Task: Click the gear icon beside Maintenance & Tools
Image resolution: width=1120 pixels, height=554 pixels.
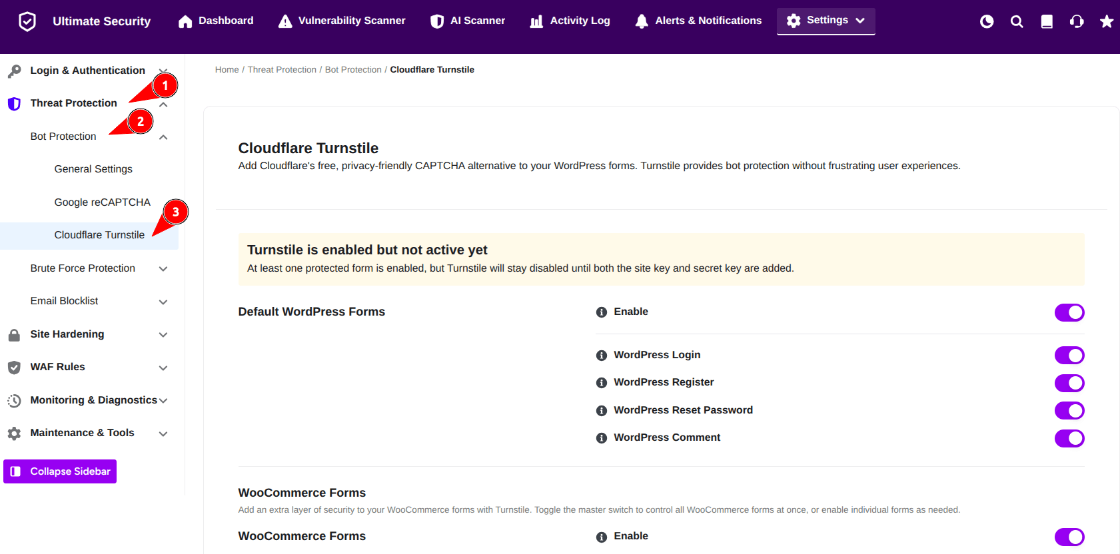Action: pos(14,433)
